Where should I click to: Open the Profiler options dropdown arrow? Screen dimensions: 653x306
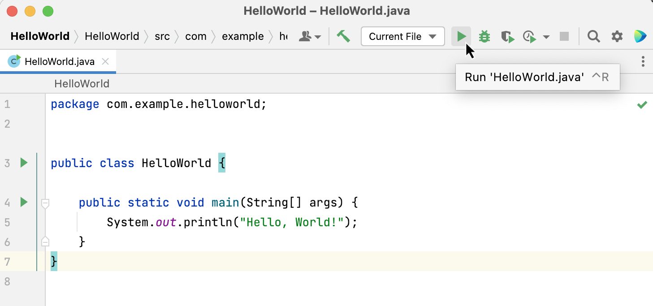(546, 37)
